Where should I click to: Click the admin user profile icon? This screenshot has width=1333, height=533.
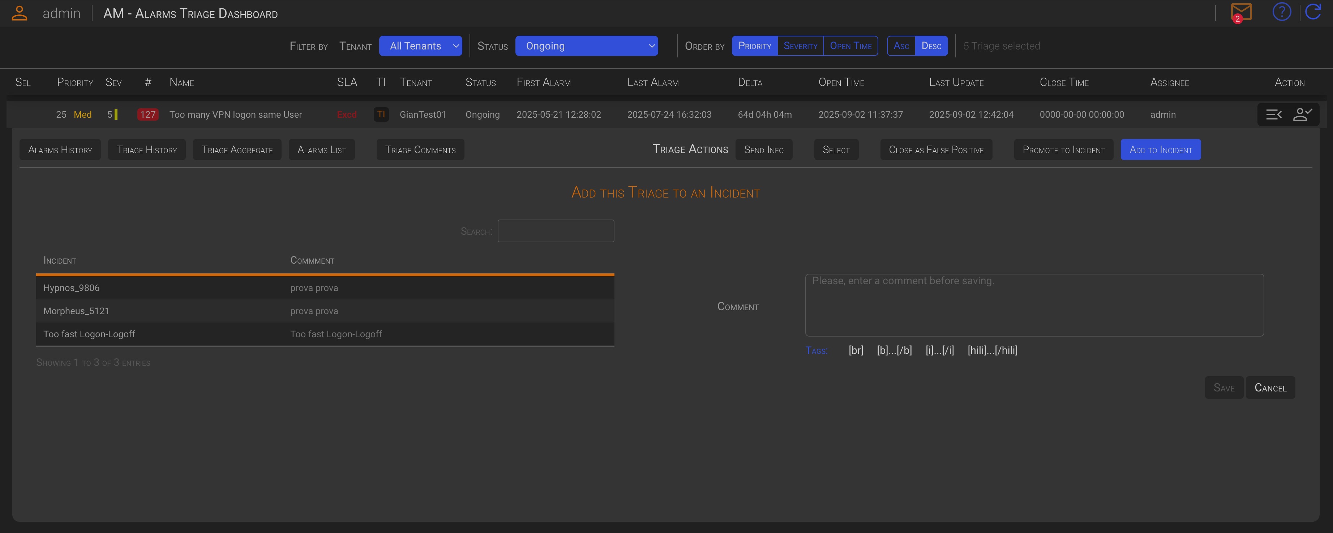pyautogui.click(x=19, y=13)
